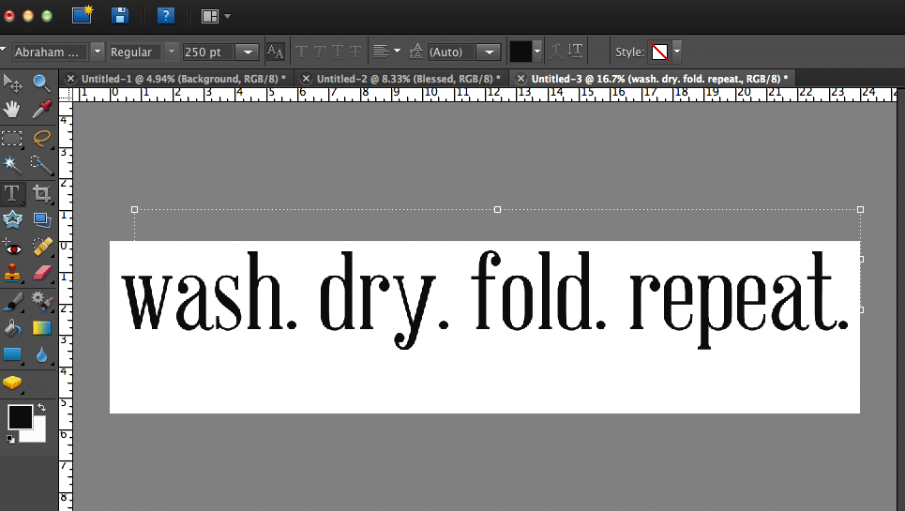905x511 pixels.
Task: Click the Arrange Documents layout icon
Action: click(209, 16)
